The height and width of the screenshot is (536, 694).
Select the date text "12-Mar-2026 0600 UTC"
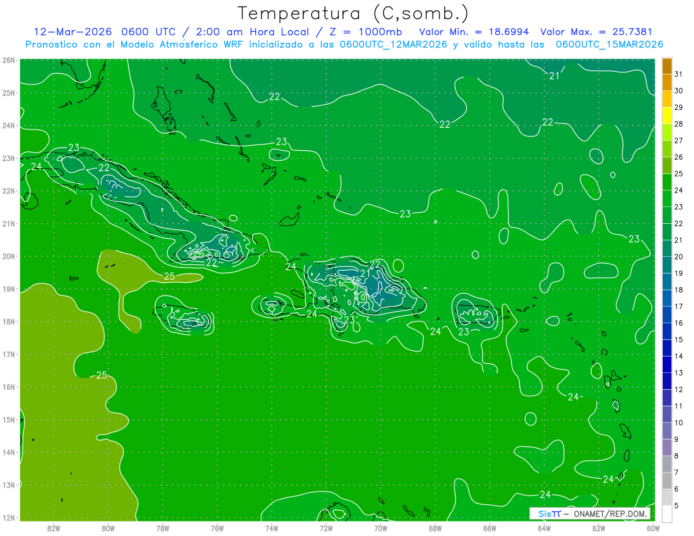pyautogui.click(x=105, y=32)
